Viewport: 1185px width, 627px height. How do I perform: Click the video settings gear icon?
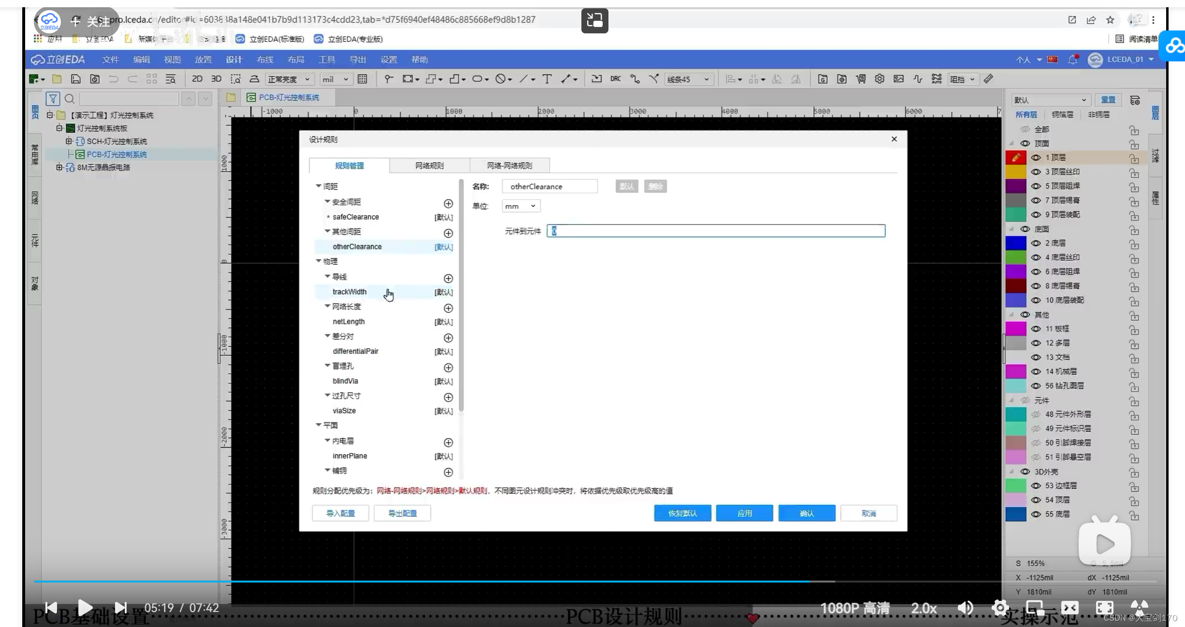pyautogui.click(x=999, y=607)
